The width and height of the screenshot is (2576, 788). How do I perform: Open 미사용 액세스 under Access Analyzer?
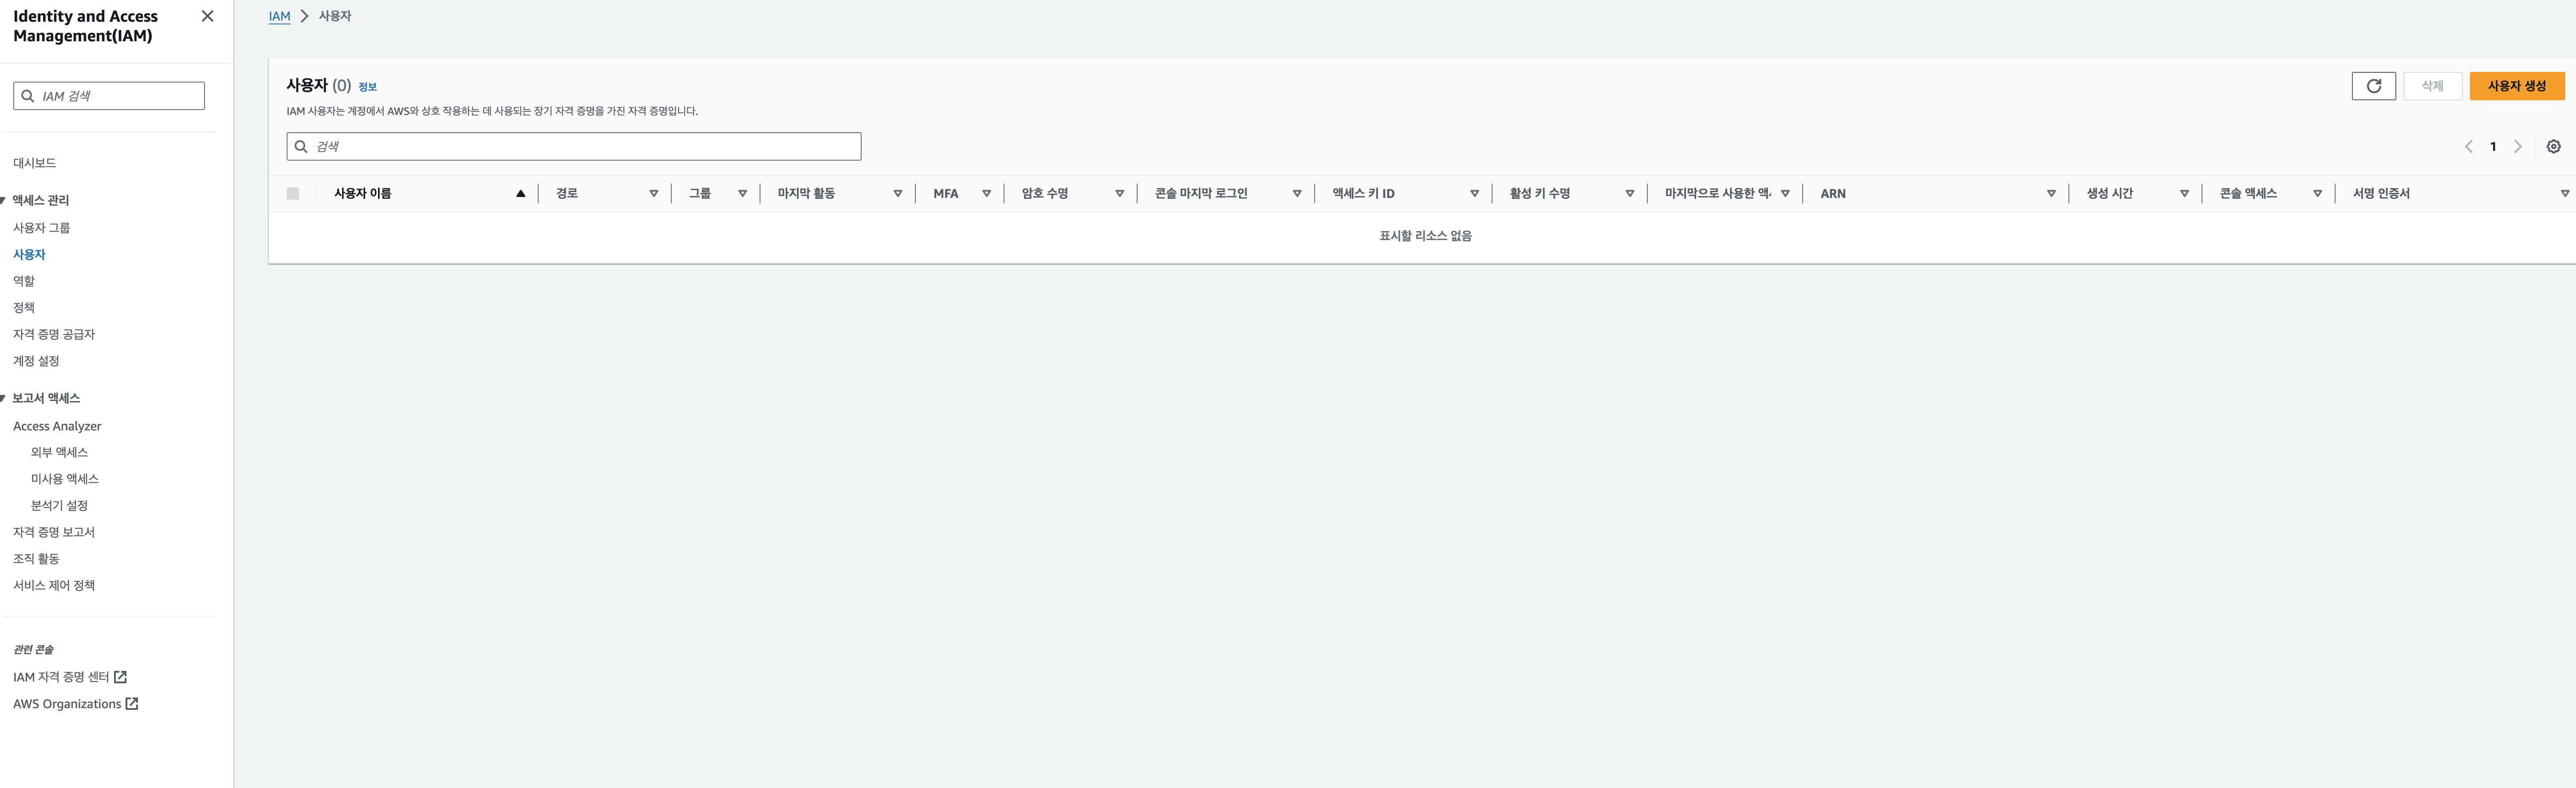point(65,479)
